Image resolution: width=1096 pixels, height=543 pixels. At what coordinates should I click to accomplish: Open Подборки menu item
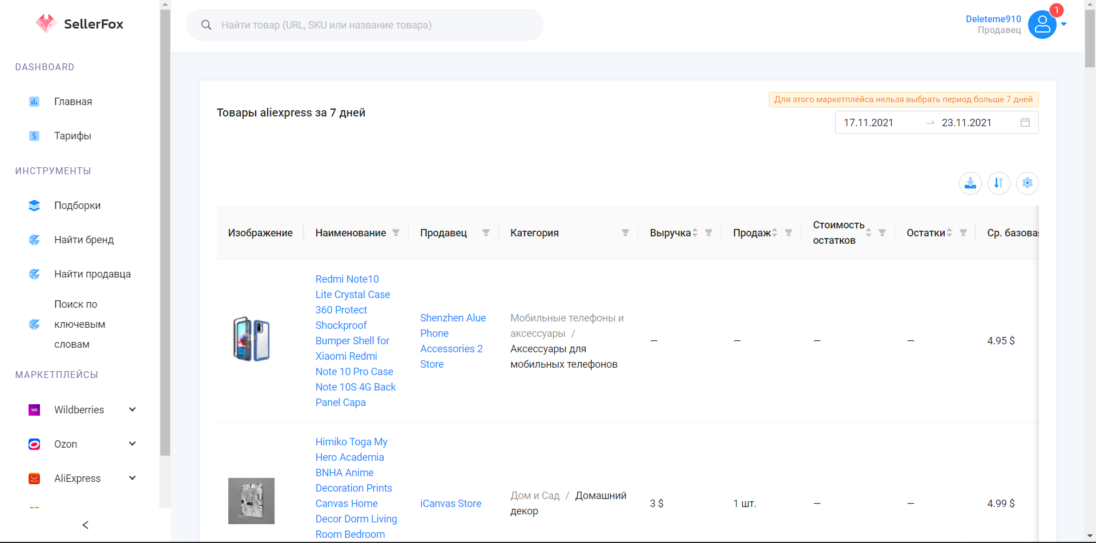coord(77,206)
